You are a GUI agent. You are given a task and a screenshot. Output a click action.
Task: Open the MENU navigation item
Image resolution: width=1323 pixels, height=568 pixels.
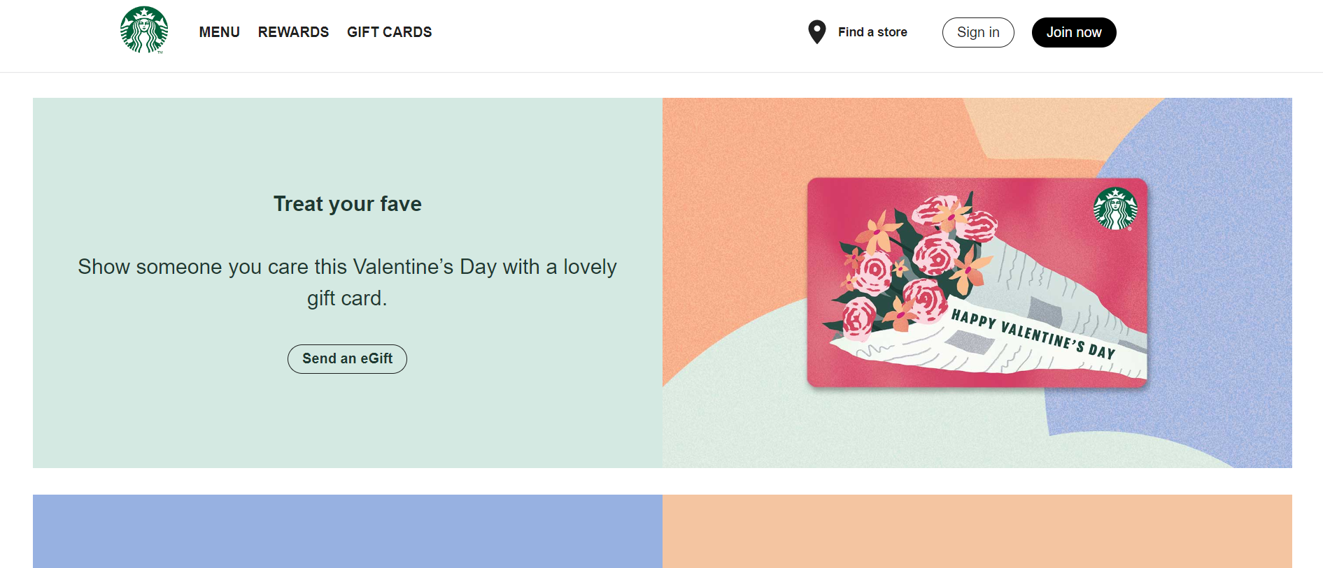219,32
